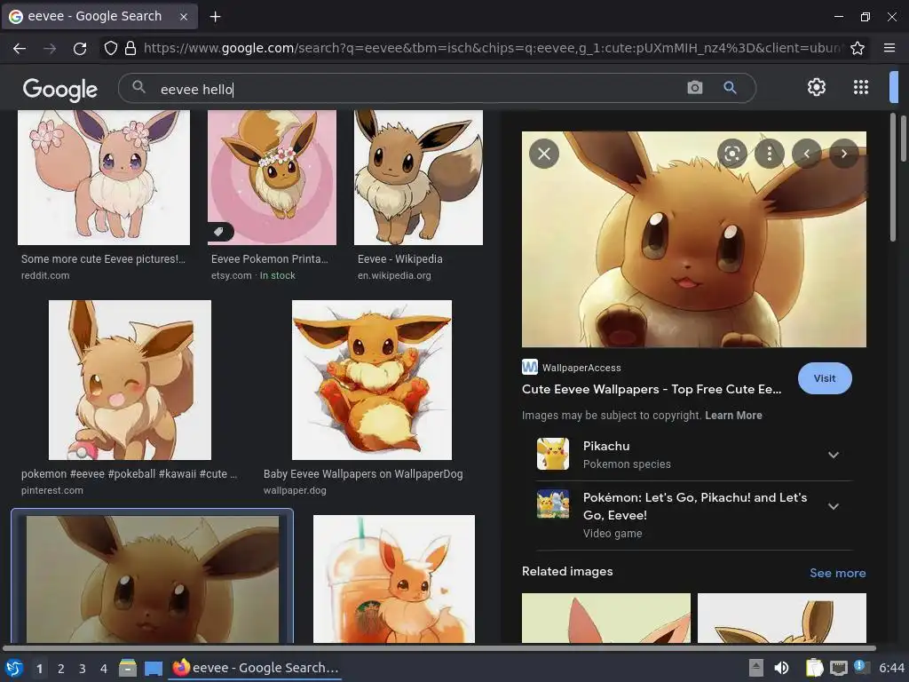Open a new browser tab
The width and height of the screenshot is (909, 682).
[215, 17]
